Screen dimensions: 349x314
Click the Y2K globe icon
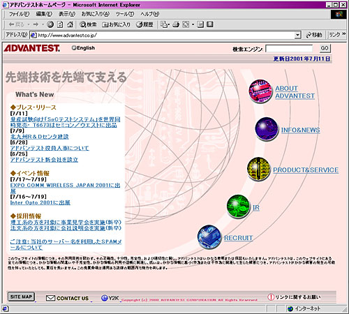[105, 298]
